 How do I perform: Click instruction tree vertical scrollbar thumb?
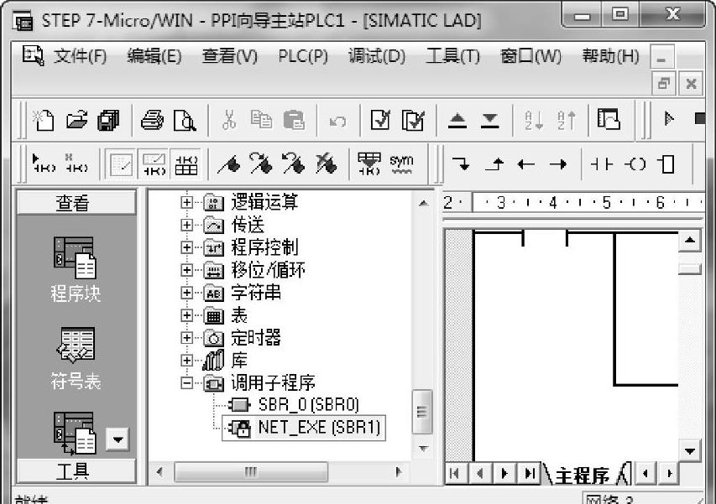pos(422,412)
